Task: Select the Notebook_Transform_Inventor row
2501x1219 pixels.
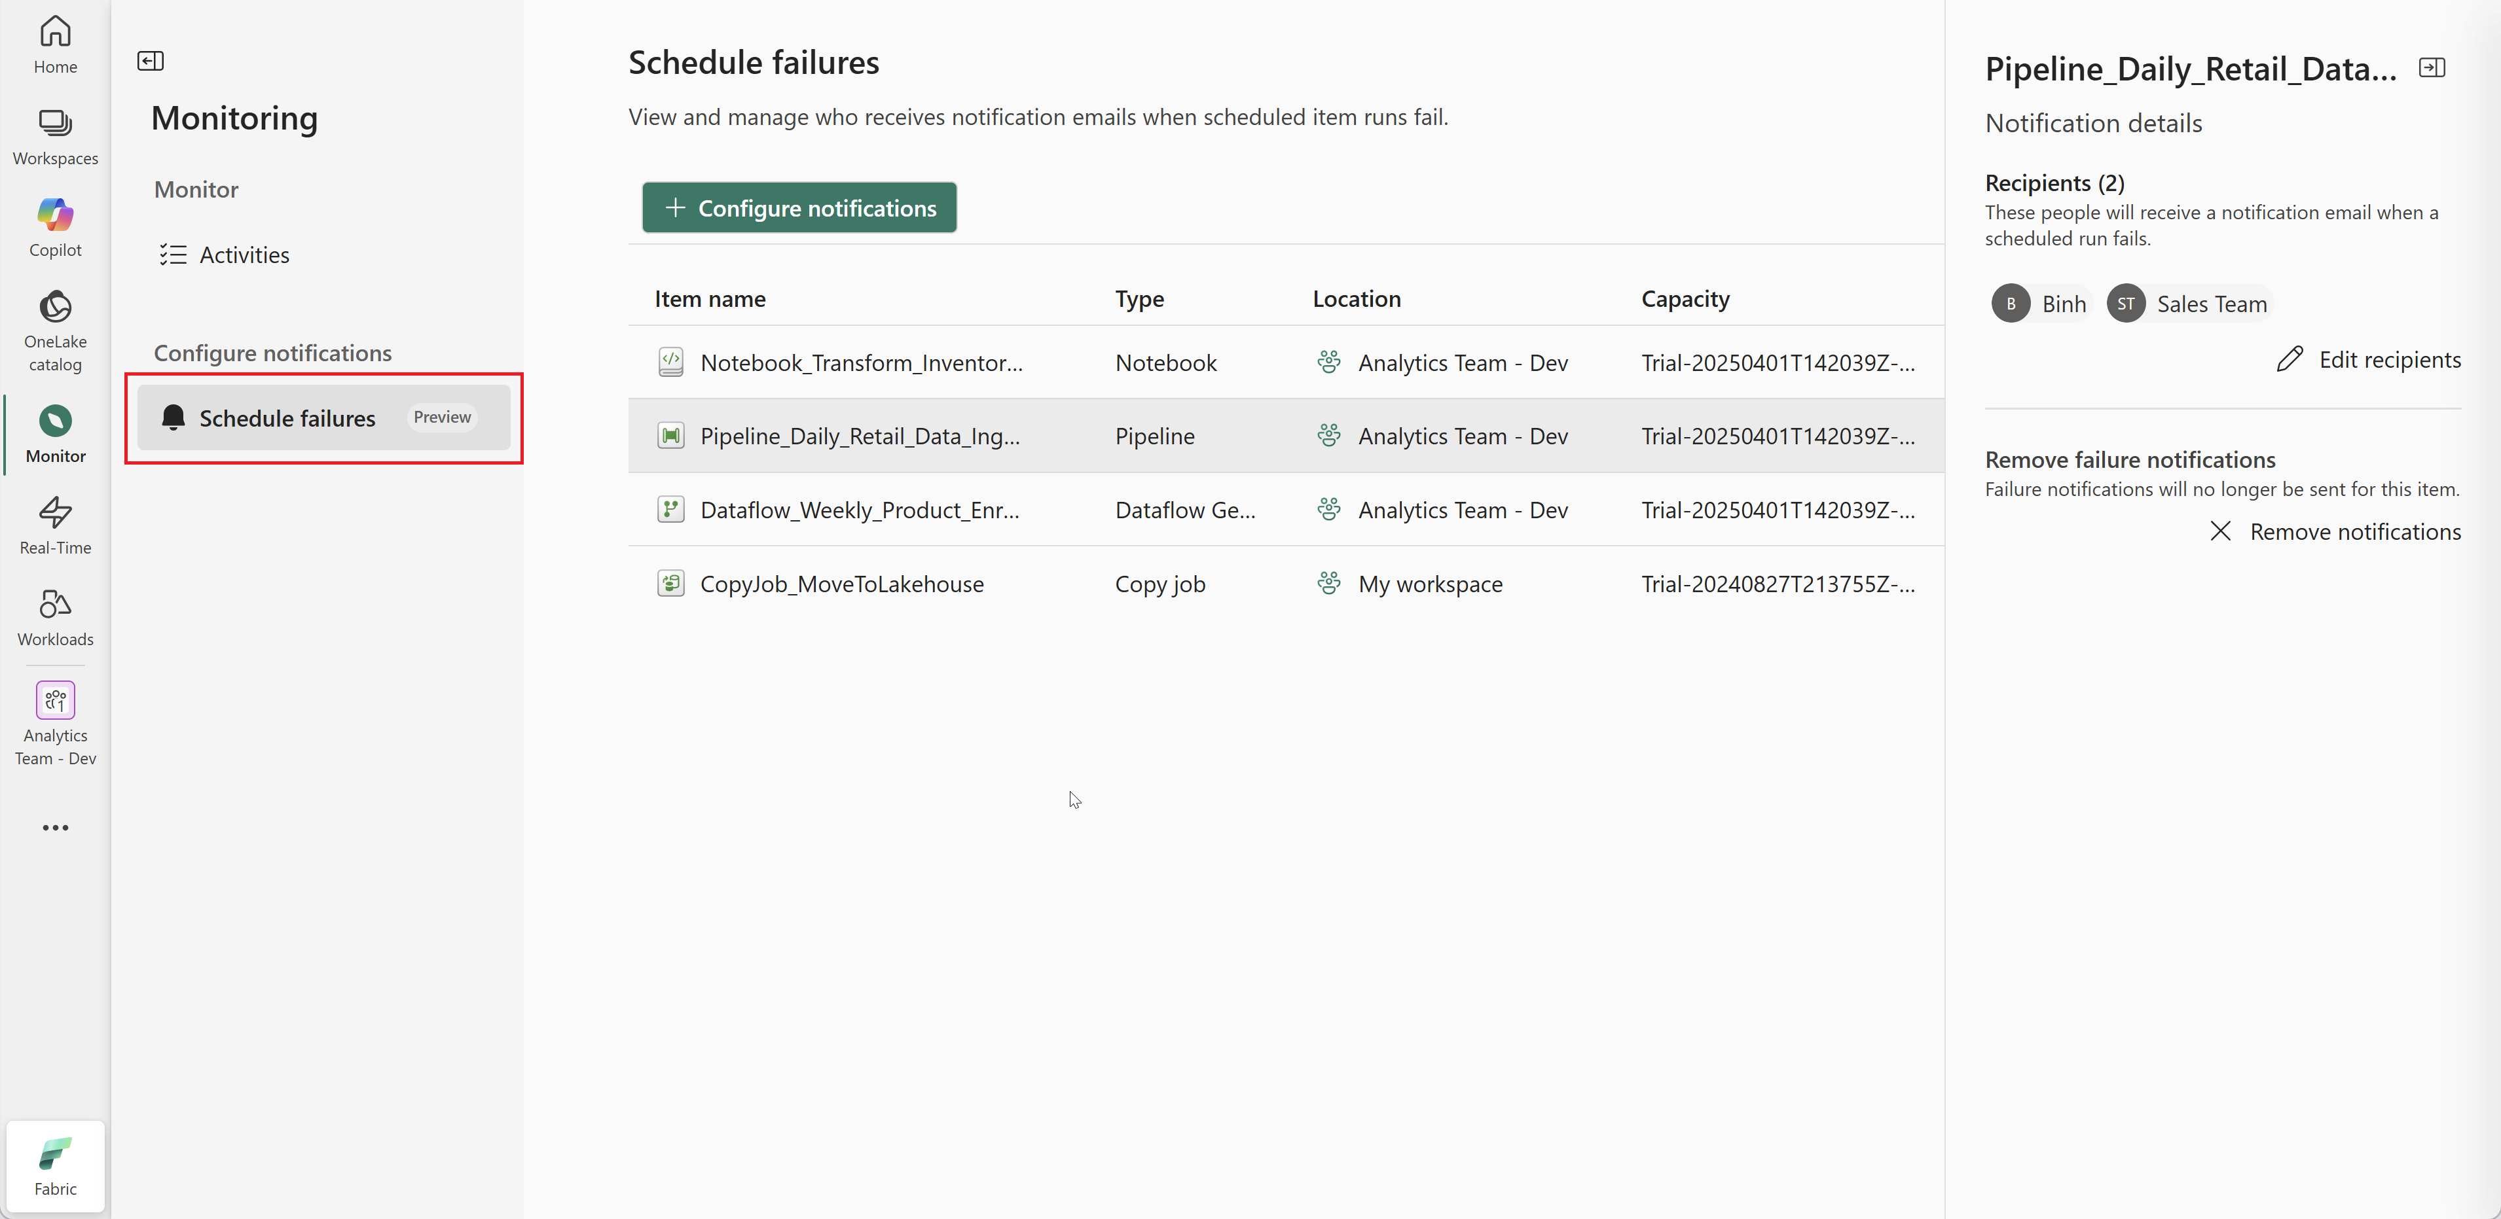Action: (x=861, y=363)
